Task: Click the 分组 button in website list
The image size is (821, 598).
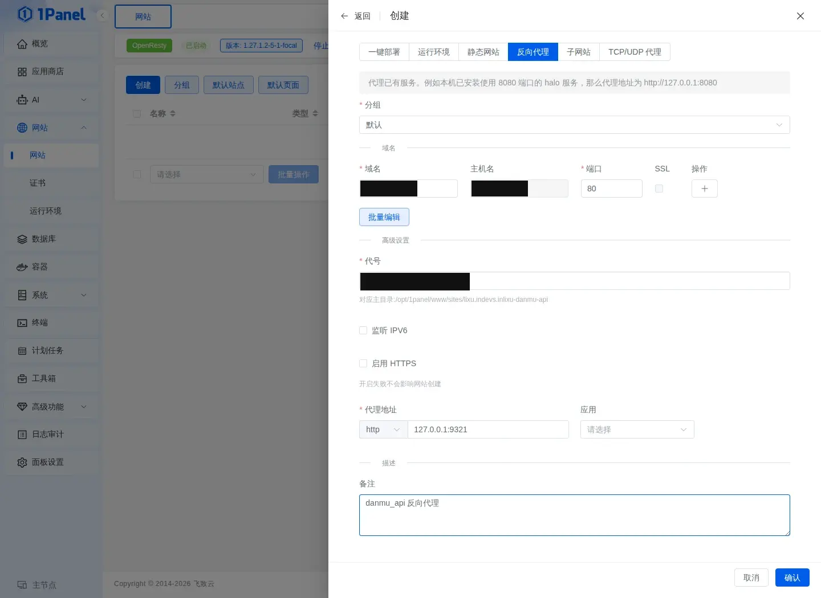Action: [182, 85]
